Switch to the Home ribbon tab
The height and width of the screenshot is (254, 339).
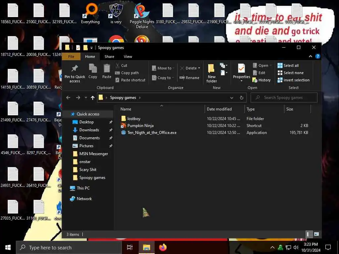(90, 57)
